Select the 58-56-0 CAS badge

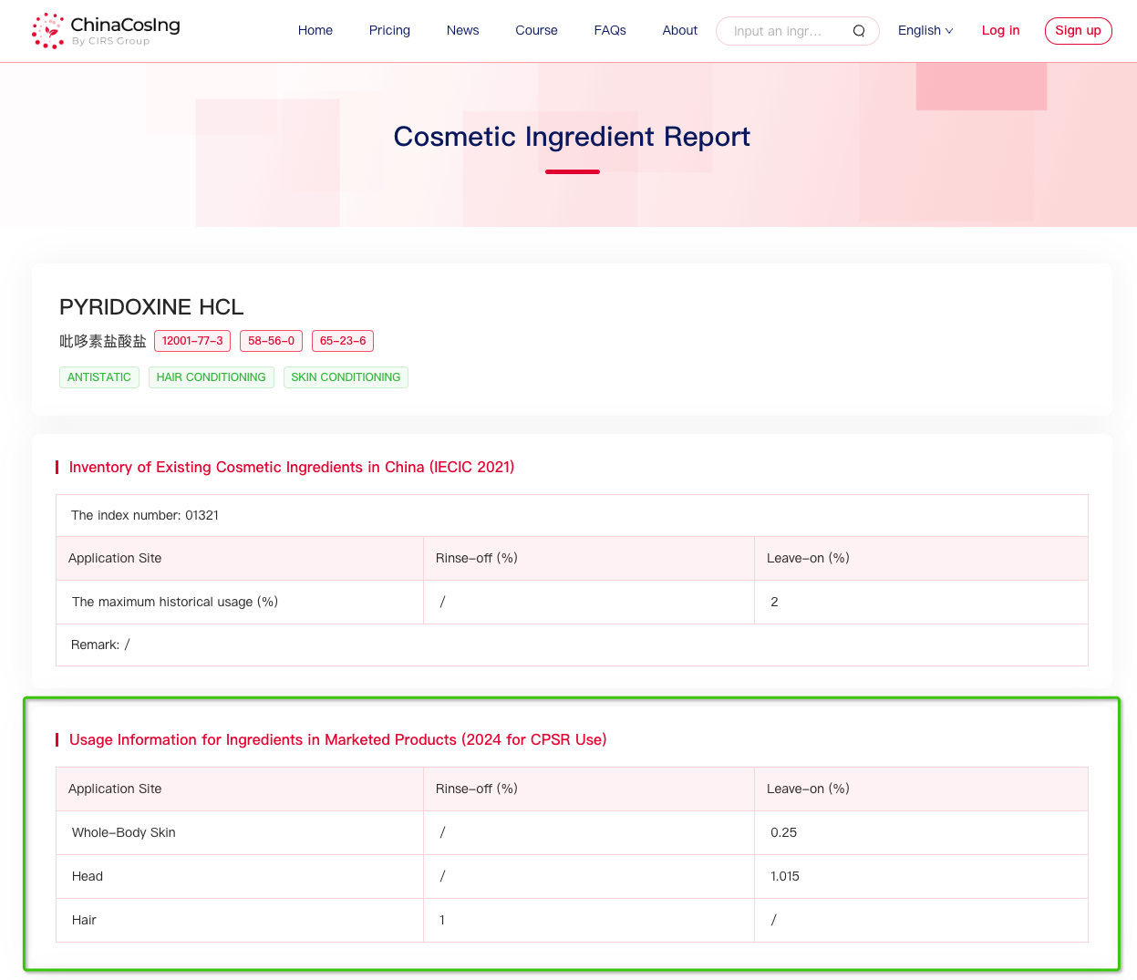(x=271, y=341)
